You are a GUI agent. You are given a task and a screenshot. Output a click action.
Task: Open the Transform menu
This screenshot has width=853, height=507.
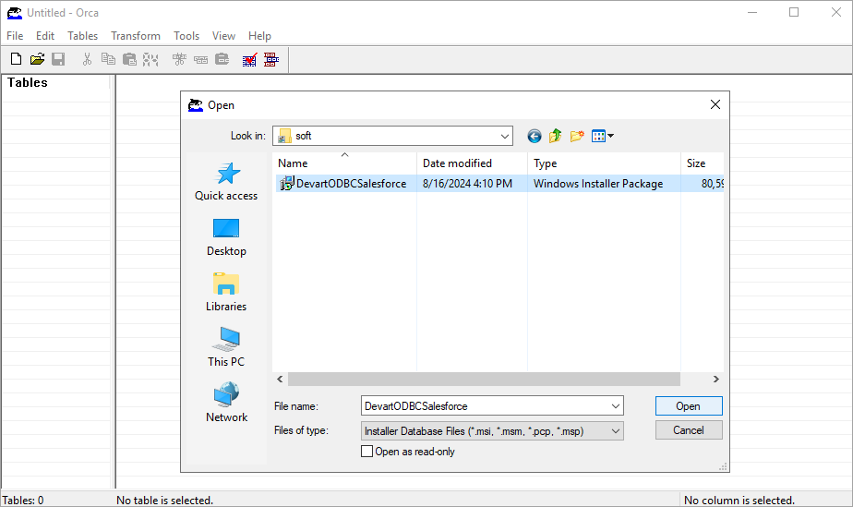136,36
